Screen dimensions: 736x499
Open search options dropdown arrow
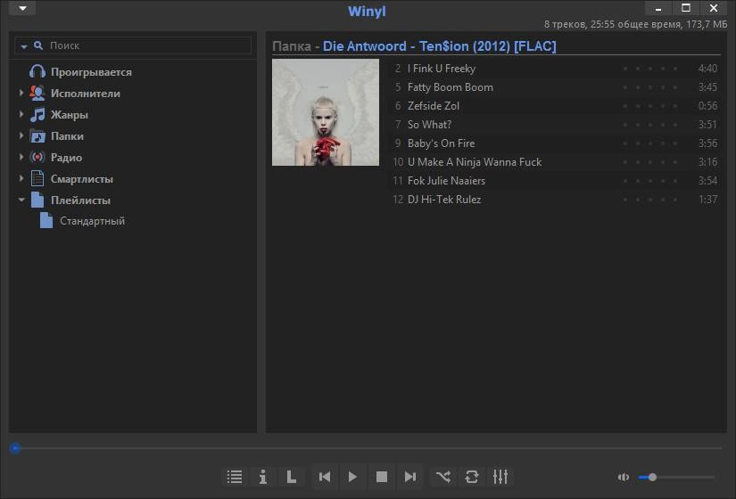click(24, 46)
